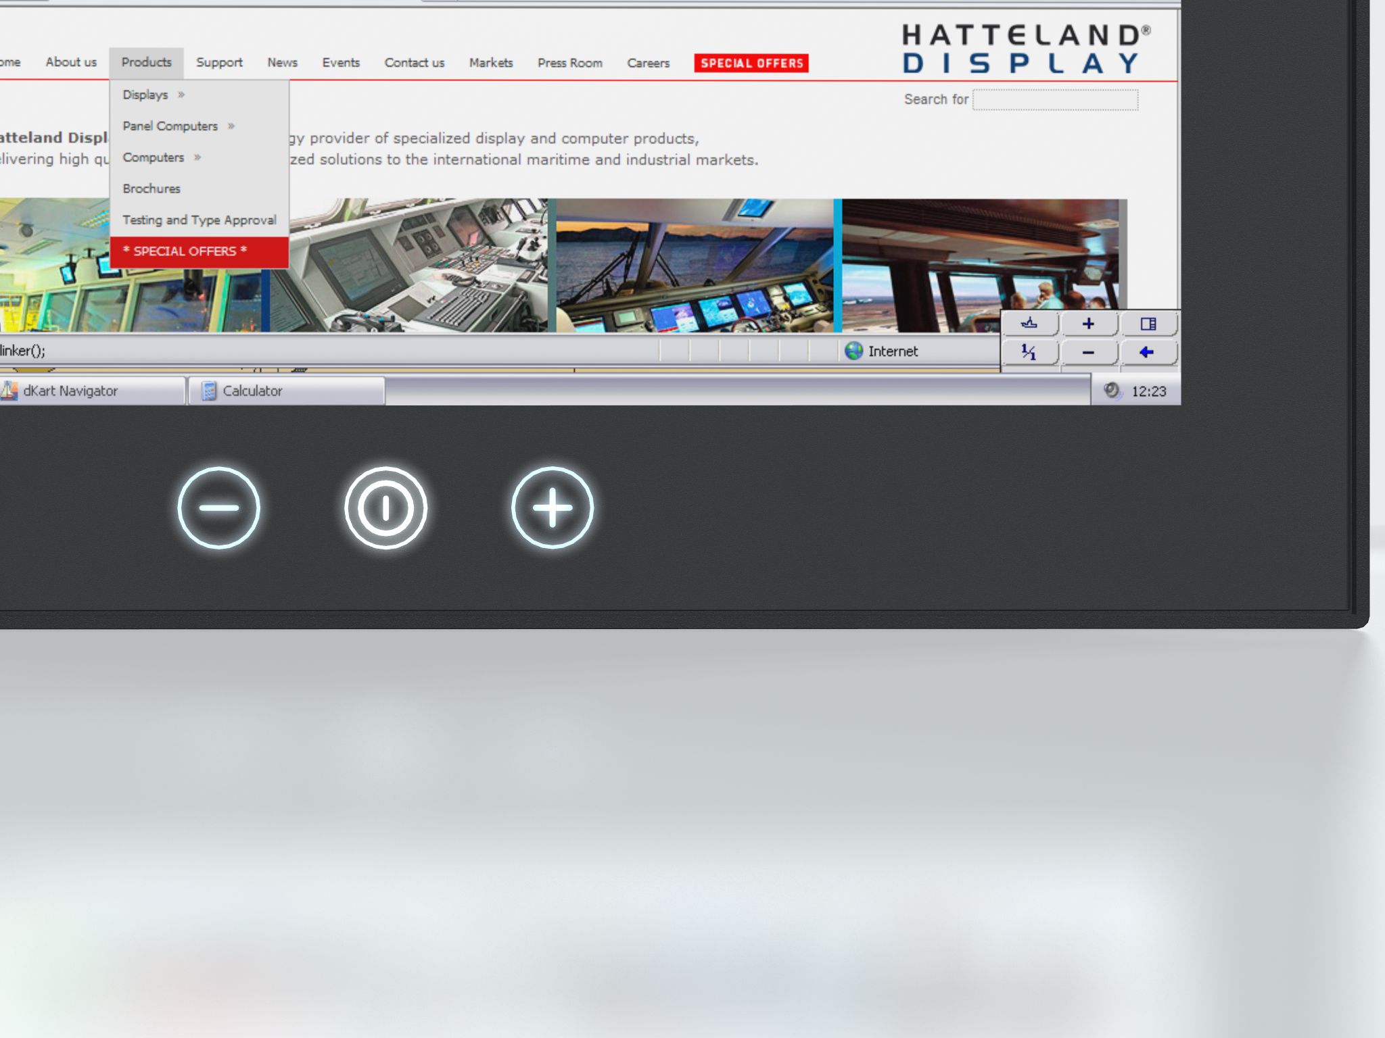Switch to dKart Navigator taskbar window
Viewport: 1385px width, 1038px height.
coord(91,391)
